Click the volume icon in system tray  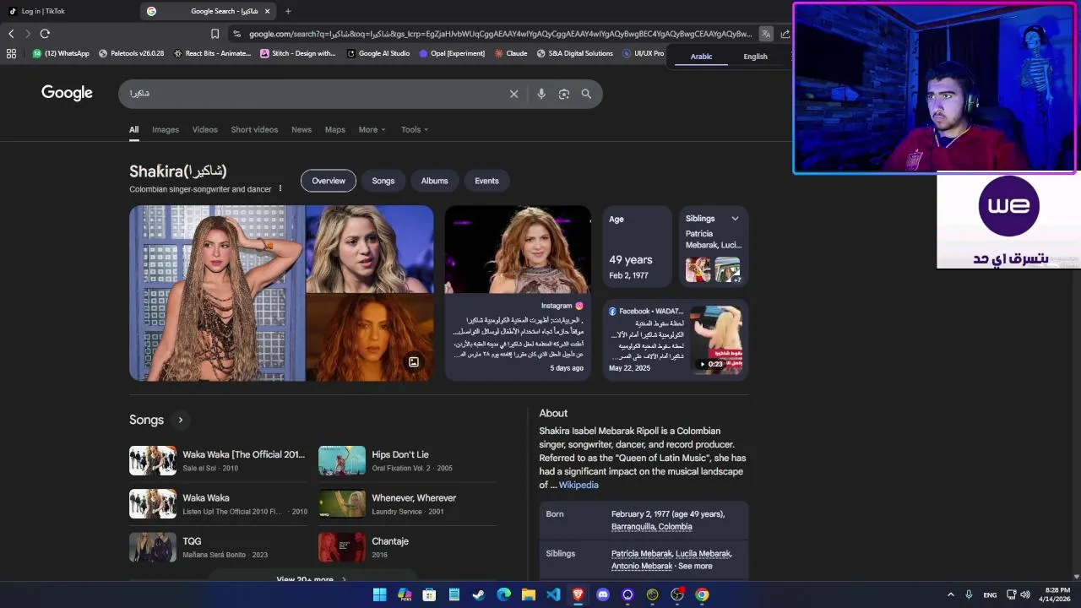tap(1025, 594)
